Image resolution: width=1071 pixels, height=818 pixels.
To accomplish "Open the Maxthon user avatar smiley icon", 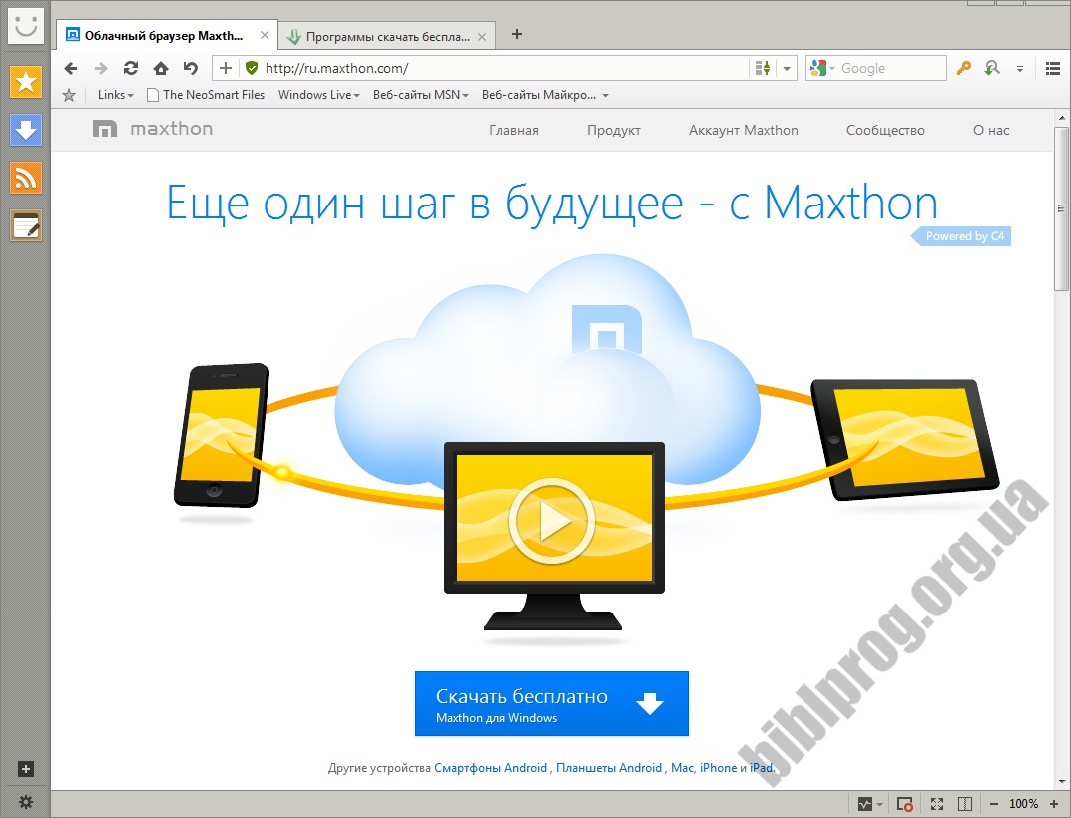I will pos(26,27).
